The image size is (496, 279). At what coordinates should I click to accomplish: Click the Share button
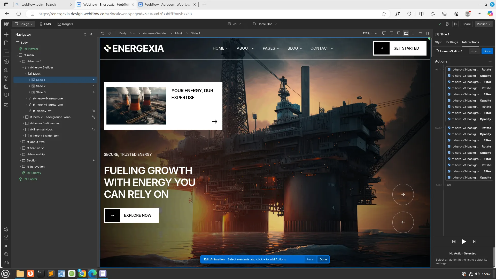coord(467,24)
